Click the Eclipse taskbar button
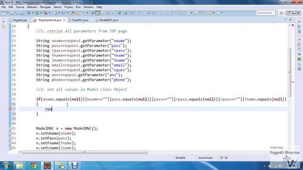303x170 pixels. [47, 166]
